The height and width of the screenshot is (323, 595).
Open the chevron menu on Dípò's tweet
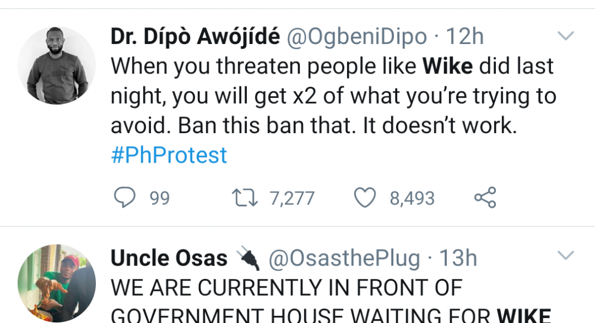(x=565, y=37)
